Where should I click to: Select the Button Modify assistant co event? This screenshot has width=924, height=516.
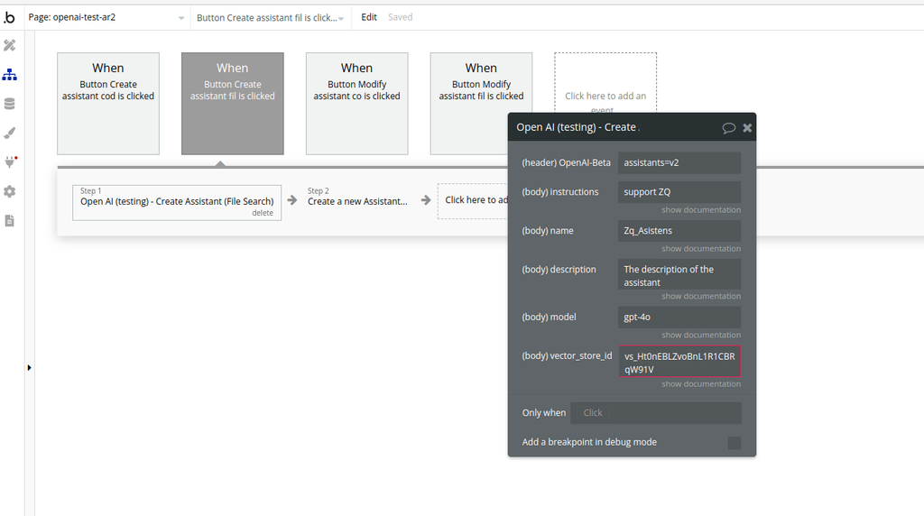tap(356, 103)
